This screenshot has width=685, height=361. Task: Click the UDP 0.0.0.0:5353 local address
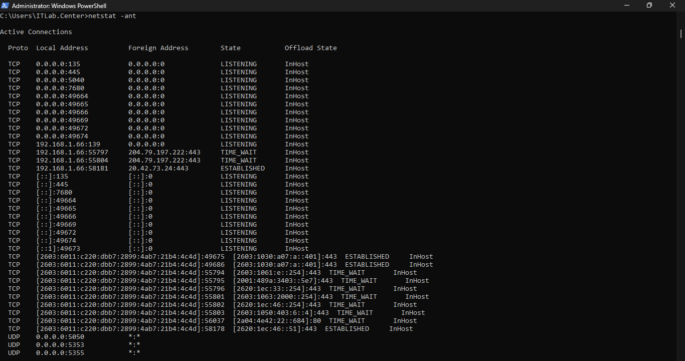pos(60,345)
